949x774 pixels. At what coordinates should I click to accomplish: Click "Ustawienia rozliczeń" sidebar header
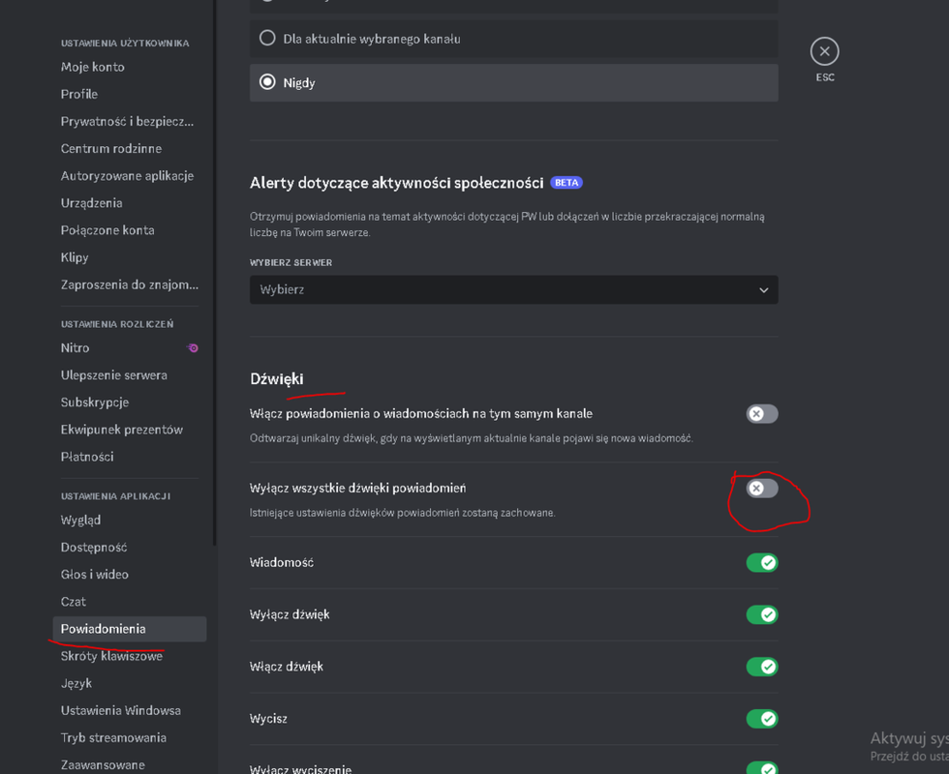[x=117, y=324]
